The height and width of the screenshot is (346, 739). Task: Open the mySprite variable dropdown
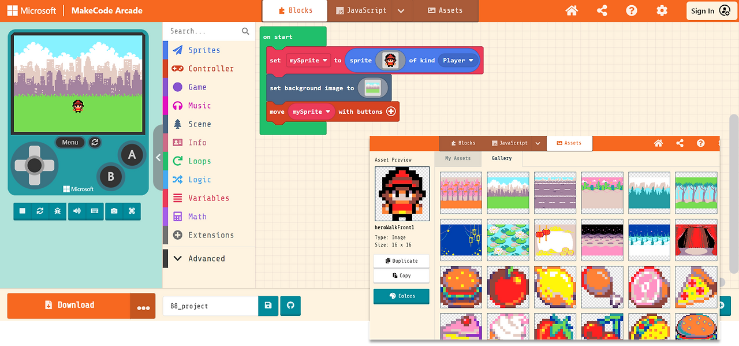[x=308, y=60]
